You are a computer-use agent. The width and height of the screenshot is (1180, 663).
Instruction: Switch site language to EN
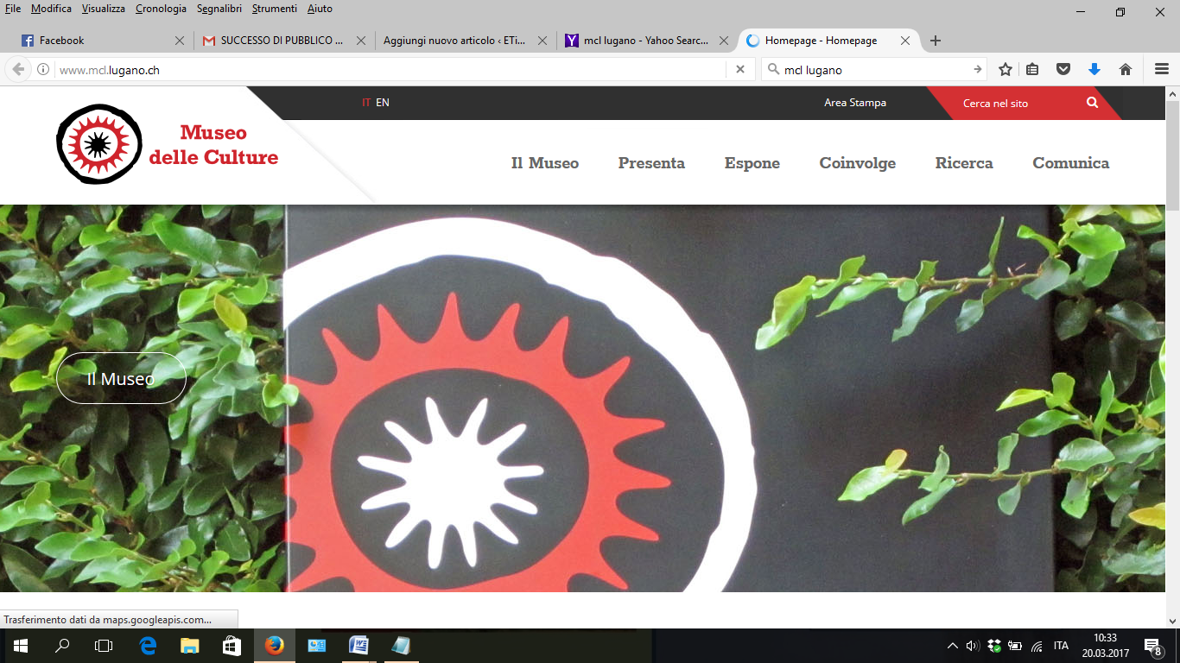383,103
